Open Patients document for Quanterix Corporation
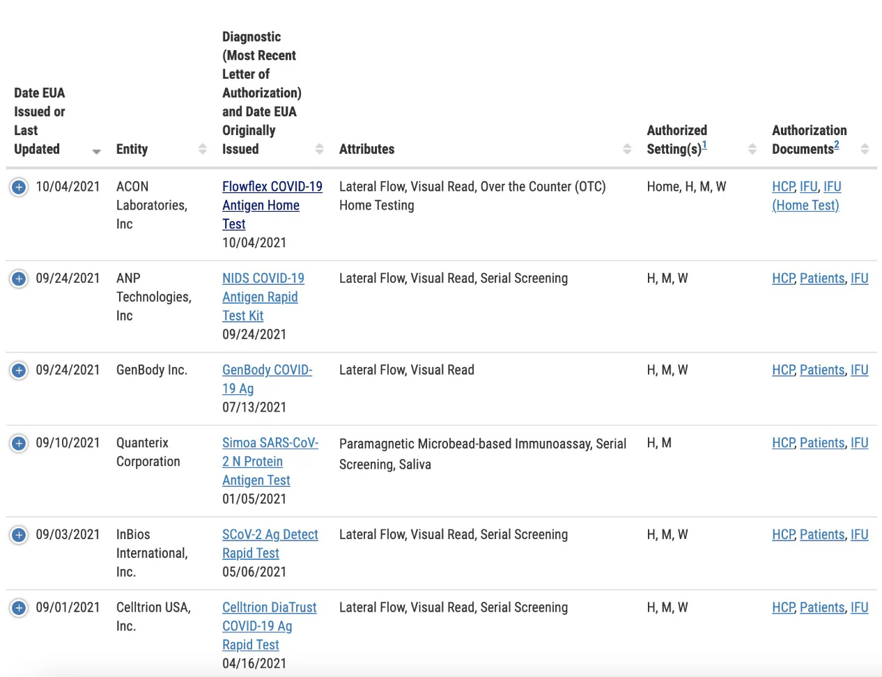 (822, 443)
